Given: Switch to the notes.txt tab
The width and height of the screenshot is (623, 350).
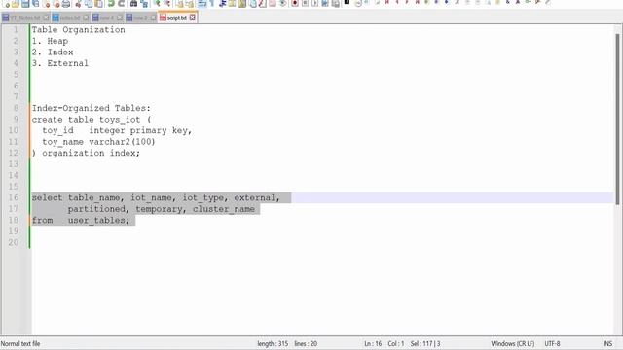Looking at the screenshot, I should [70, 17].
